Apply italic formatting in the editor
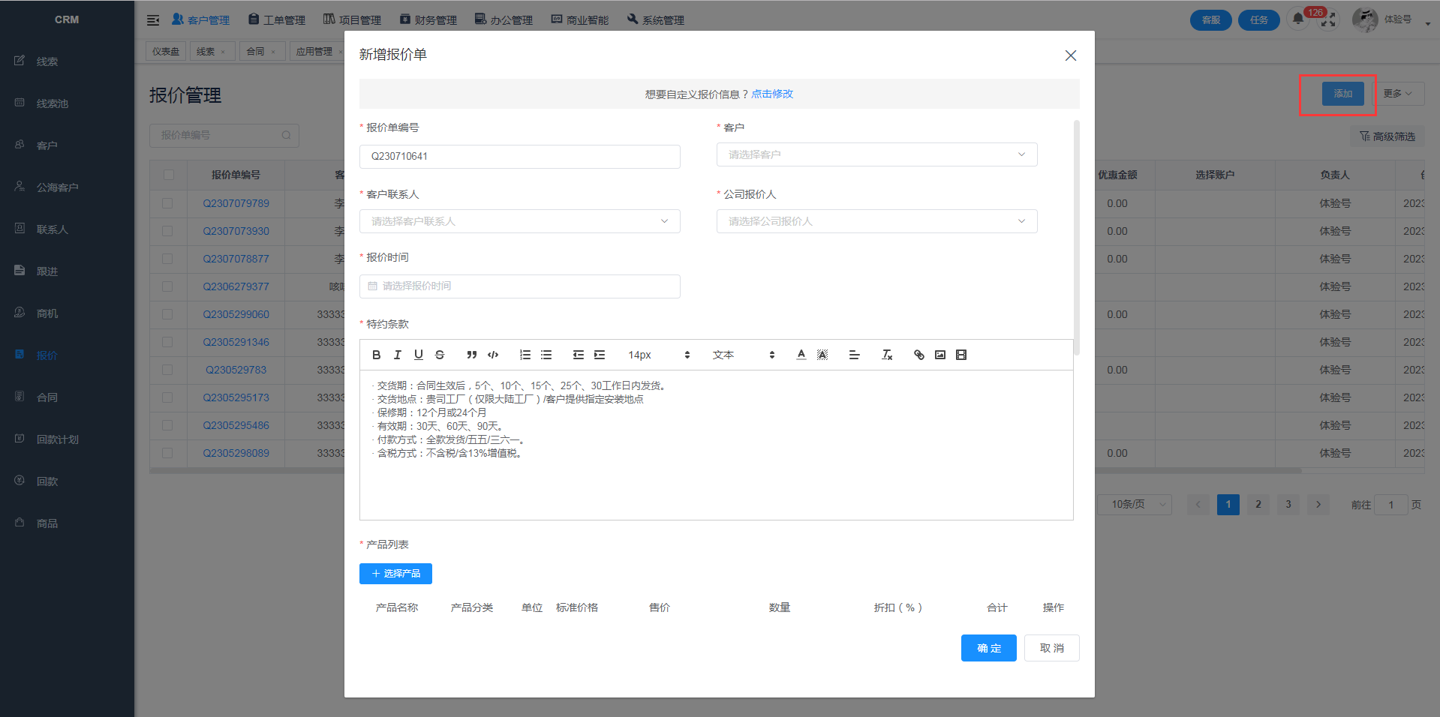This screenshot has width=1440, height=717. click(397, 355)
